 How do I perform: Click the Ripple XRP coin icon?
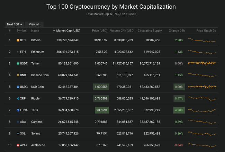tap(18, 98)
